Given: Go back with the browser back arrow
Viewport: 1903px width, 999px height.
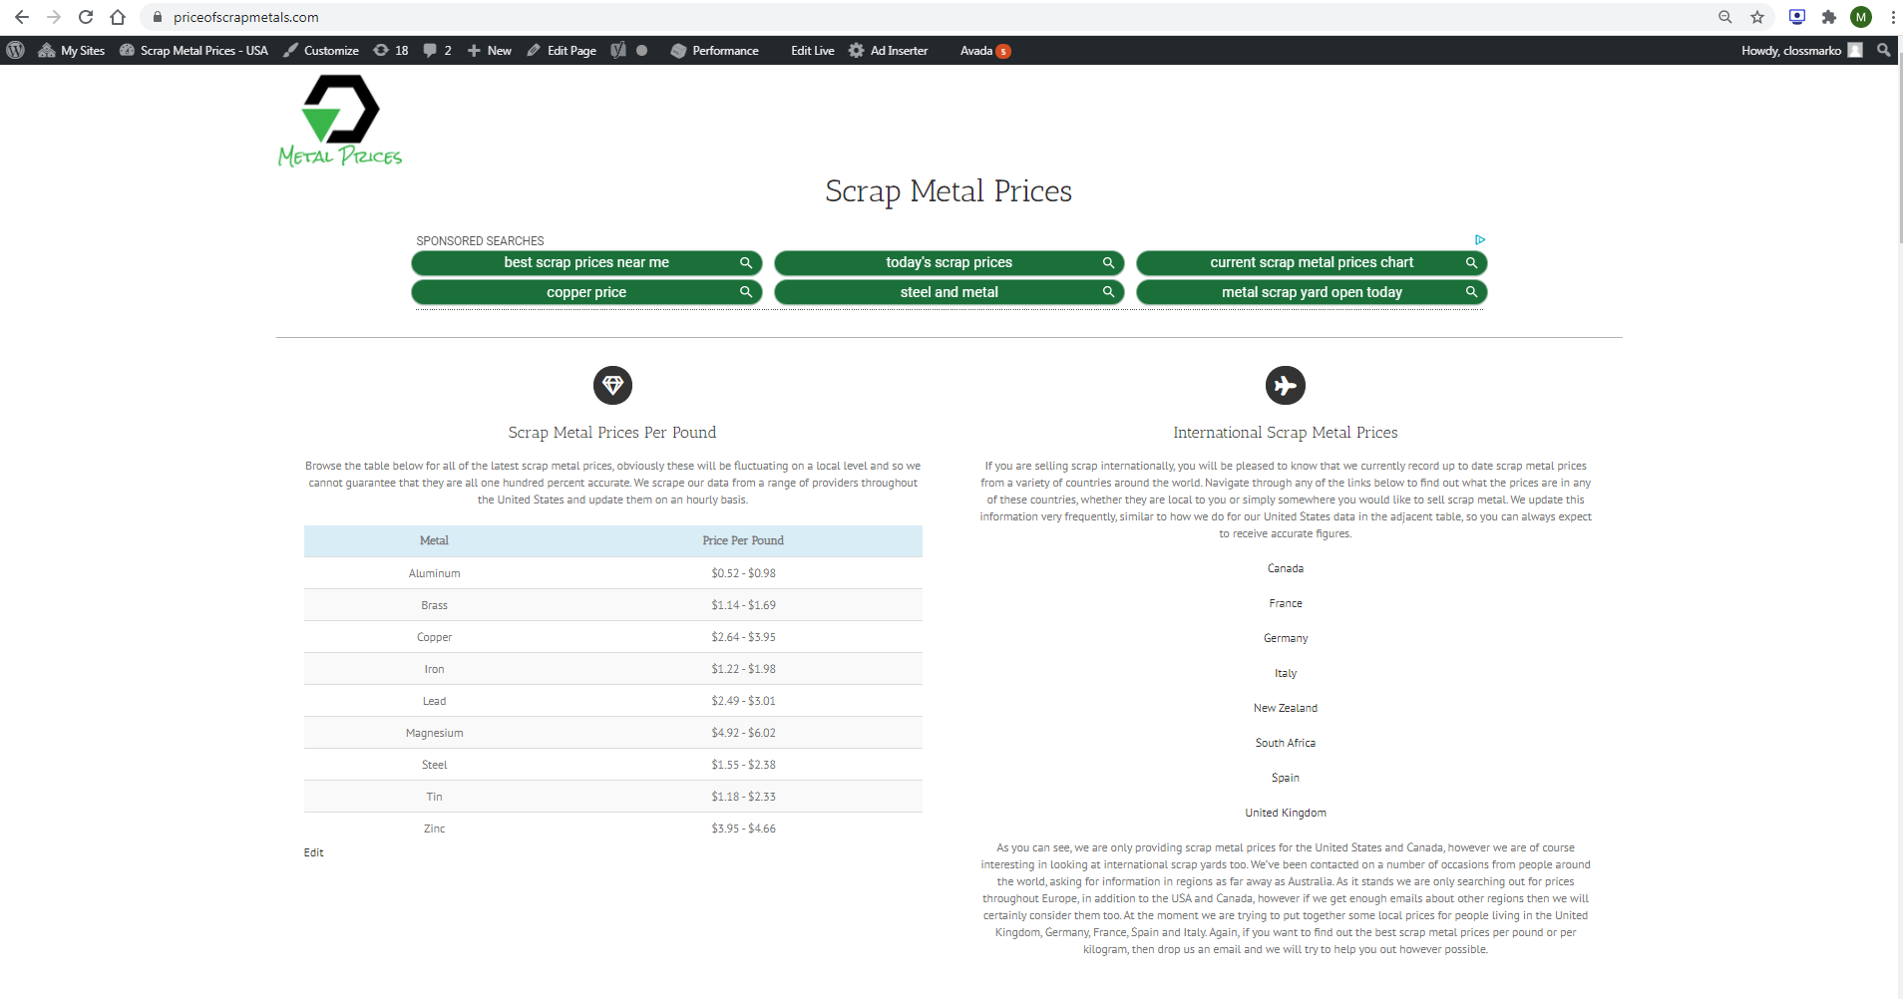Looking at the screenshot, I should [x=22, y=17].
